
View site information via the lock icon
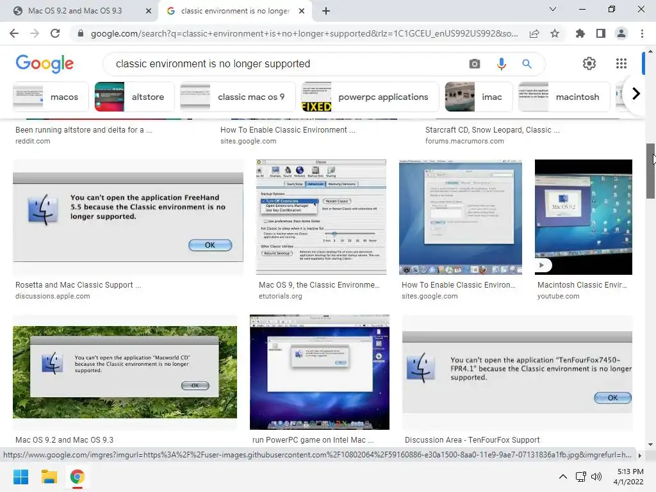click(x=81, y=33)
